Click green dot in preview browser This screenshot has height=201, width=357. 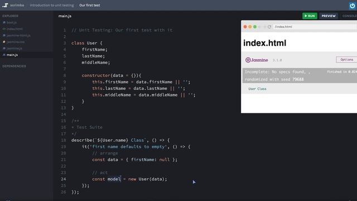click(x=255, y=27)
